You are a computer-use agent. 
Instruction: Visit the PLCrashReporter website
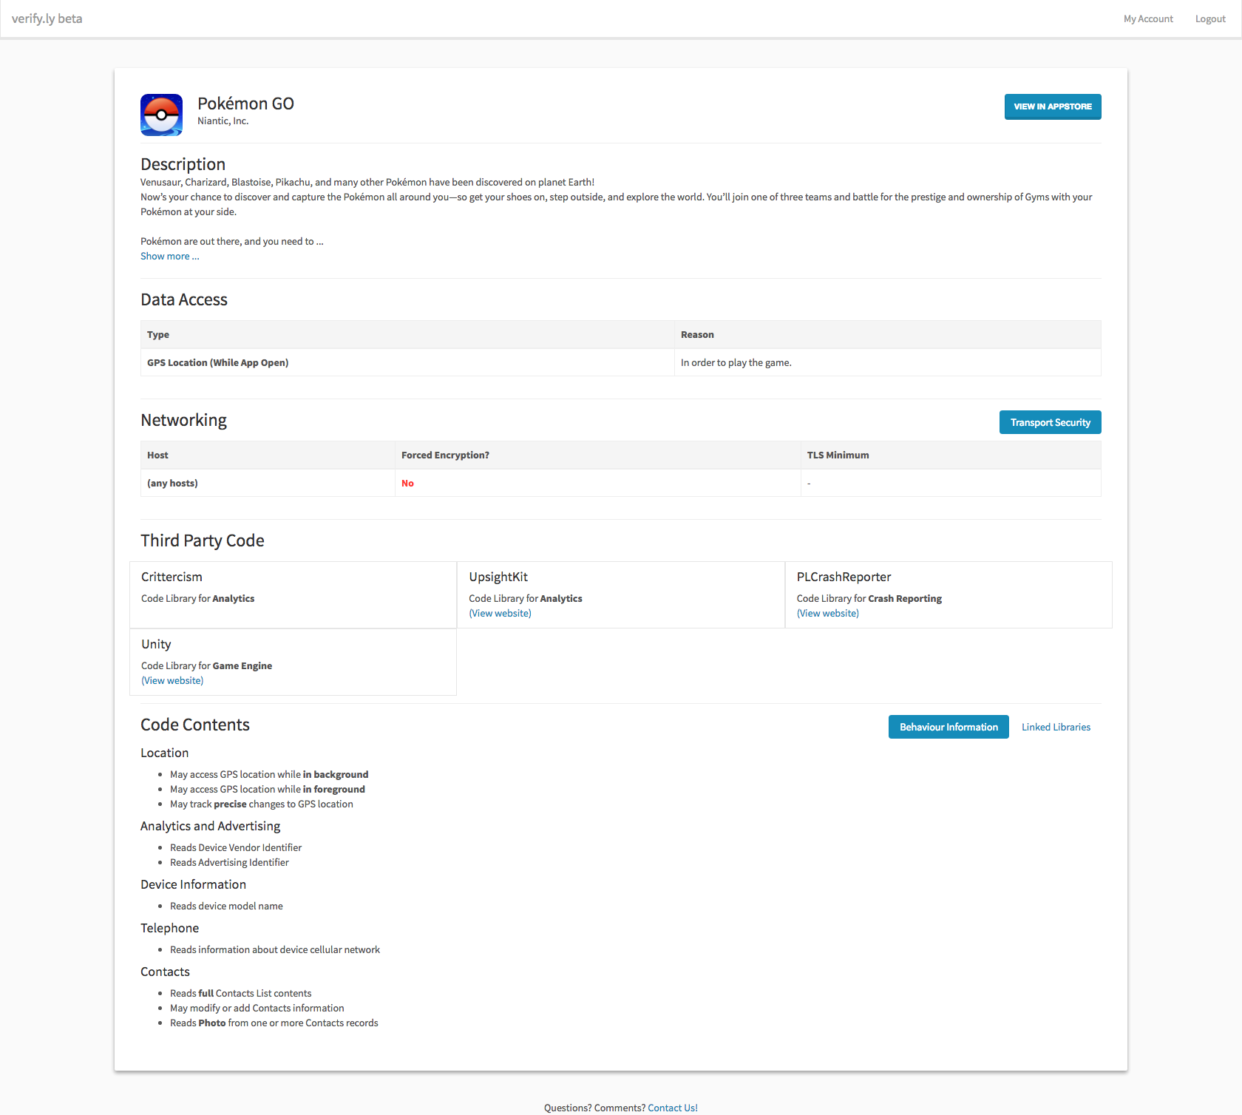(x=827, y=613)
